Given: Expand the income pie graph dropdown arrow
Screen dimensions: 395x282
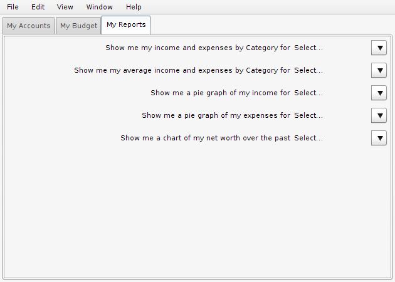Looking at the screenshot, I should (x=379, y=93).
